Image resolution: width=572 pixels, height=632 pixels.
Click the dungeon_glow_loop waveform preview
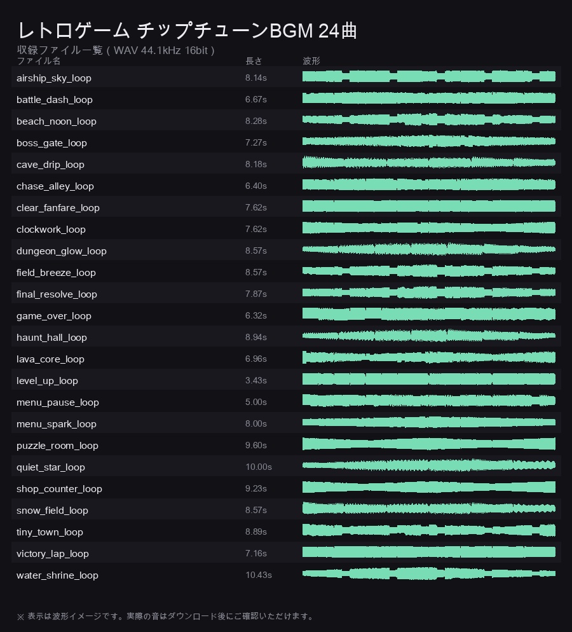428,249
